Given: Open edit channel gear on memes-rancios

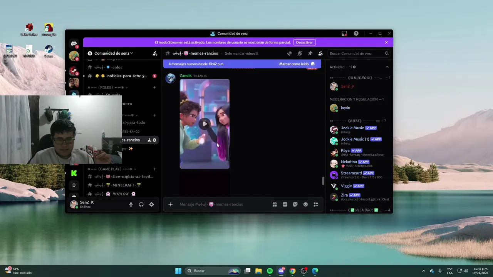Looking at the screenshot, I should click(154, 140).
